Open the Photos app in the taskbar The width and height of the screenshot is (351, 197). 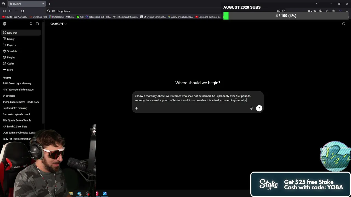(x=105, y=194)
